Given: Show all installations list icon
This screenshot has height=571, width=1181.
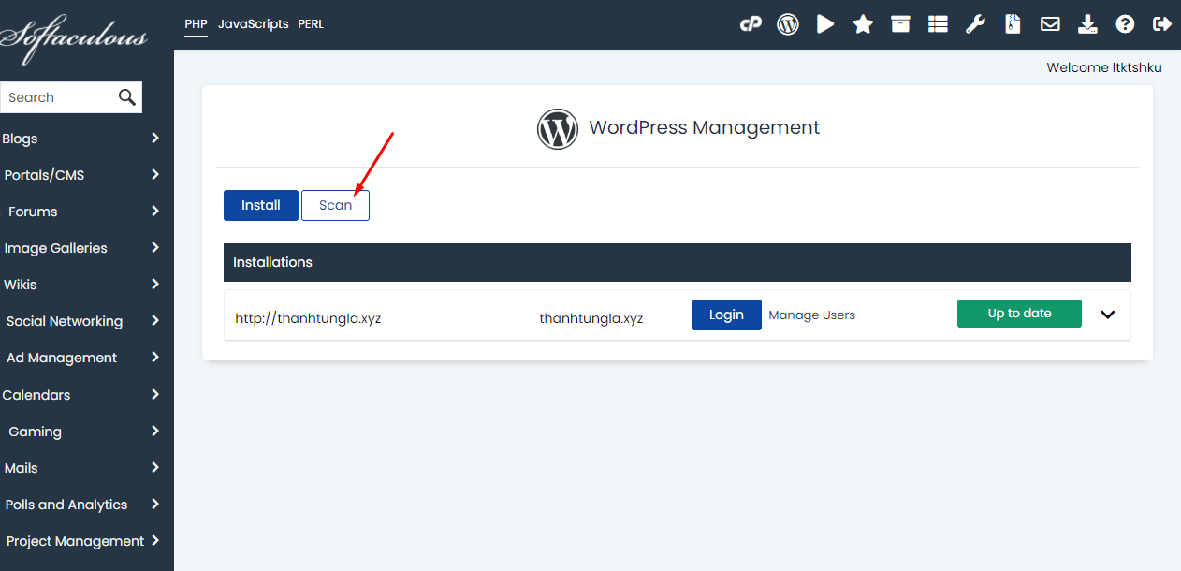Looking at the screenshot, I should (x=938, y=24).
